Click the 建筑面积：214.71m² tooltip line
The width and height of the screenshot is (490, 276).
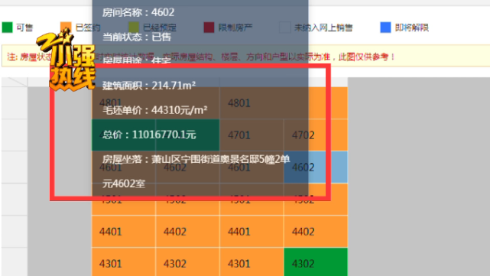click(x=149, y=86)
